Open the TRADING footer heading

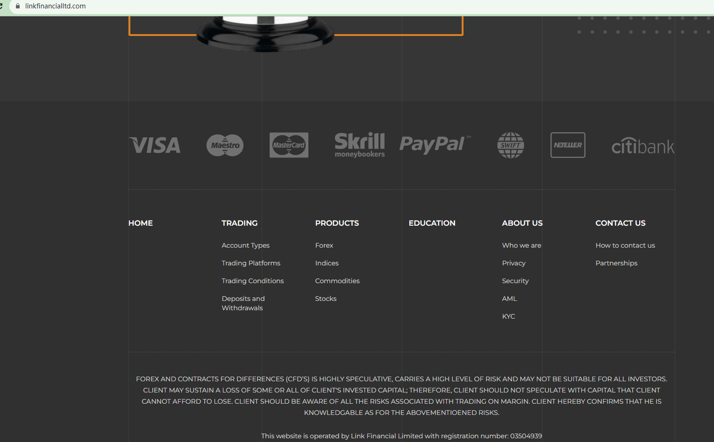point(240,223)
